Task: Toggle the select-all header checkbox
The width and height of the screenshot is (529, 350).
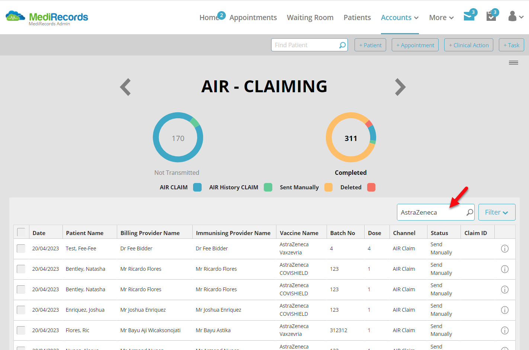Action: (x=21, y=232)
